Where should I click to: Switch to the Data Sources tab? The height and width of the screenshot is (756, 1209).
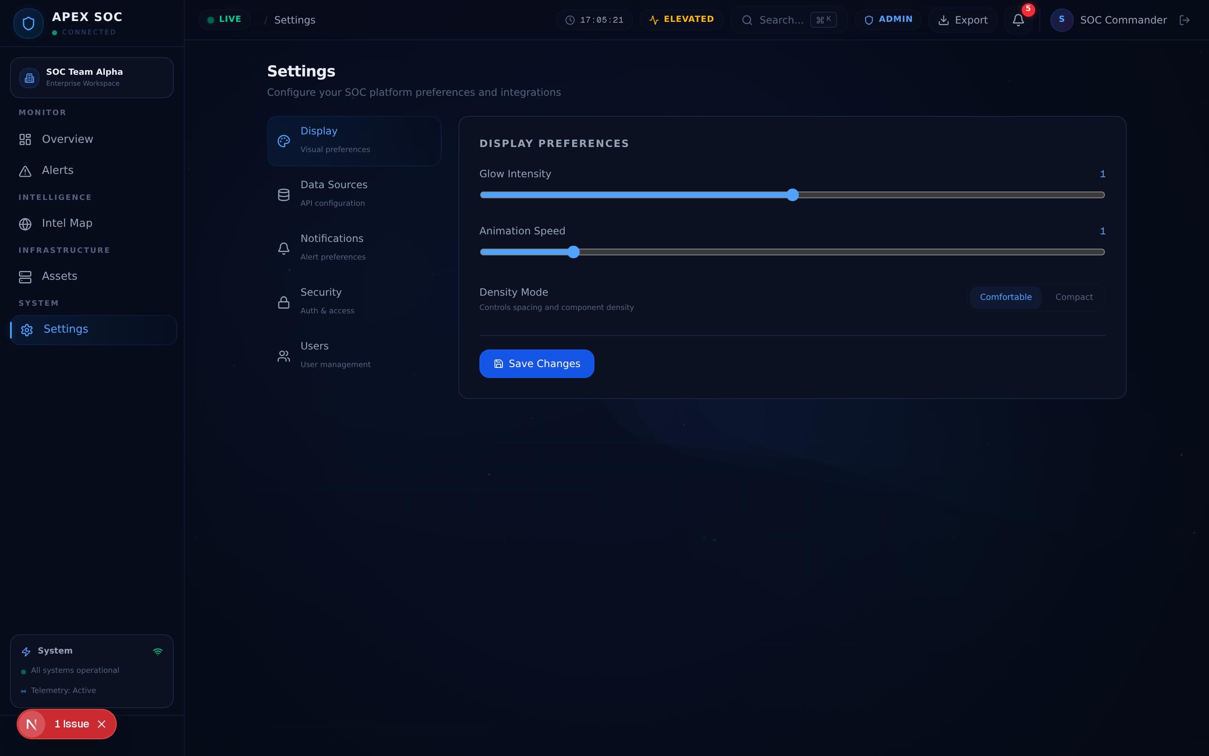(x=354, y=194)
